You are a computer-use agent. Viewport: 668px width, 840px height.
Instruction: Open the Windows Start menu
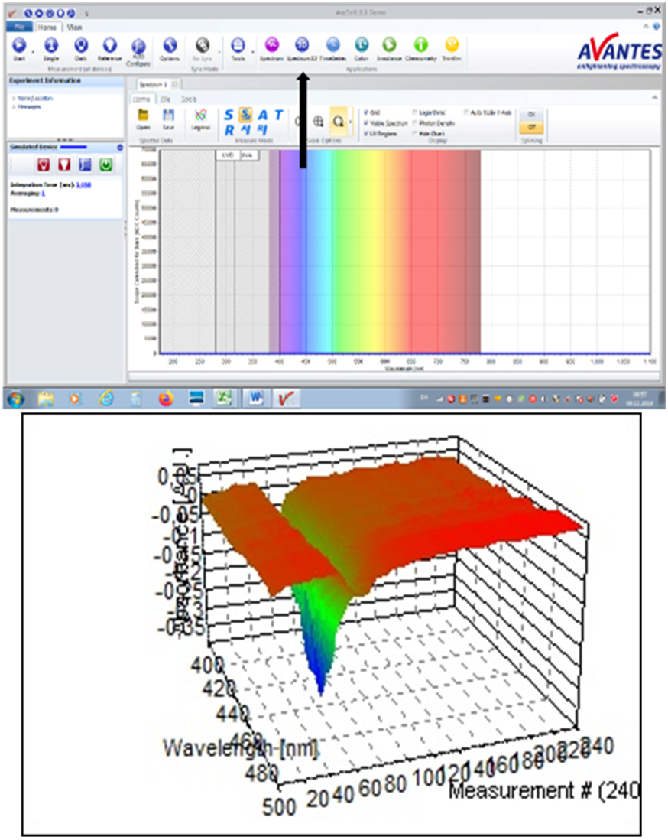pyautogui.click(x=15, y=399)
